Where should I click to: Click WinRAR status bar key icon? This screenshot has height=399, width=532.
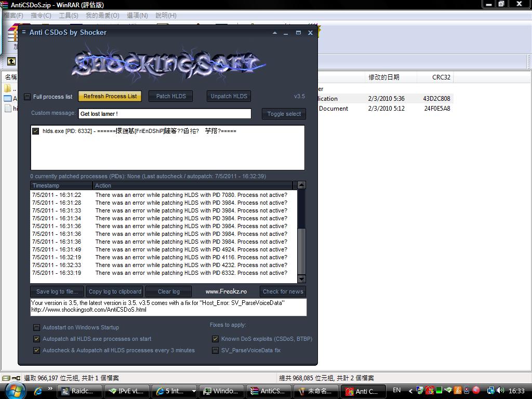(x=16, y=378)
